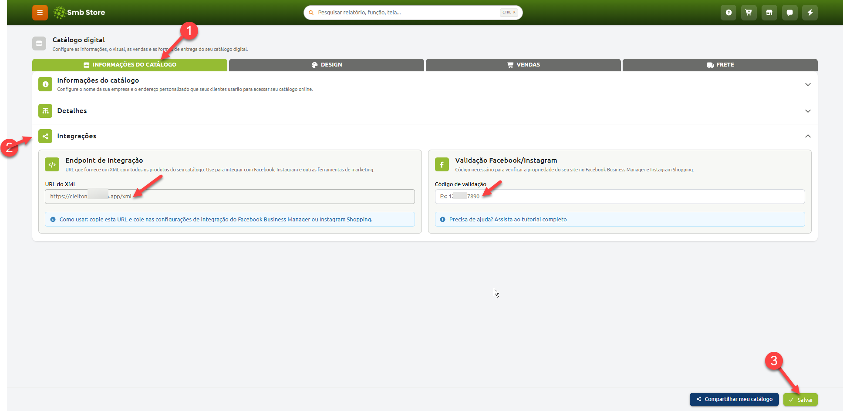The image size is (843, 411).
Task: Click the Endpoint de Integração code icon
Action: click(52, 164)
